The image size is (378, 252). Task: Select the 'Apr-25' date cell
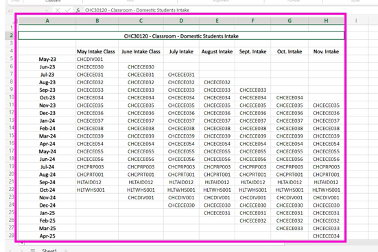(x=47, y=236)
